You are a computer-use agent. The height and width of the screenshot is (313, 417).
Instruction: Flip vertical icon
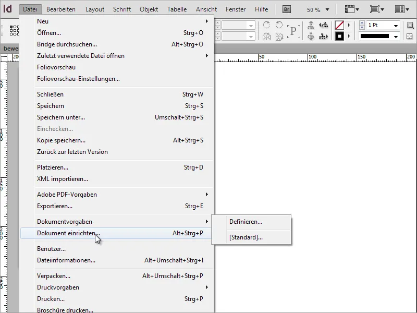point(279,36)
